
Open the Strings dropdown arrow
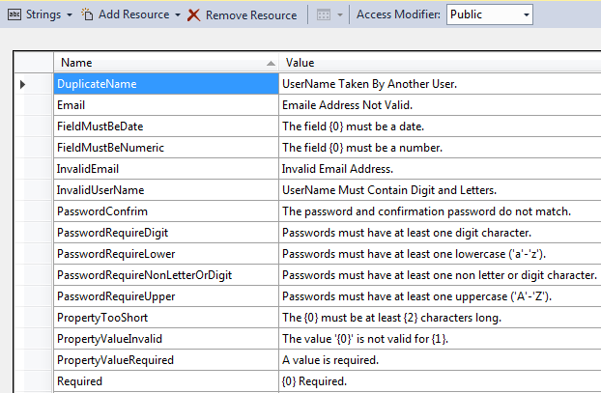[70, 15]
